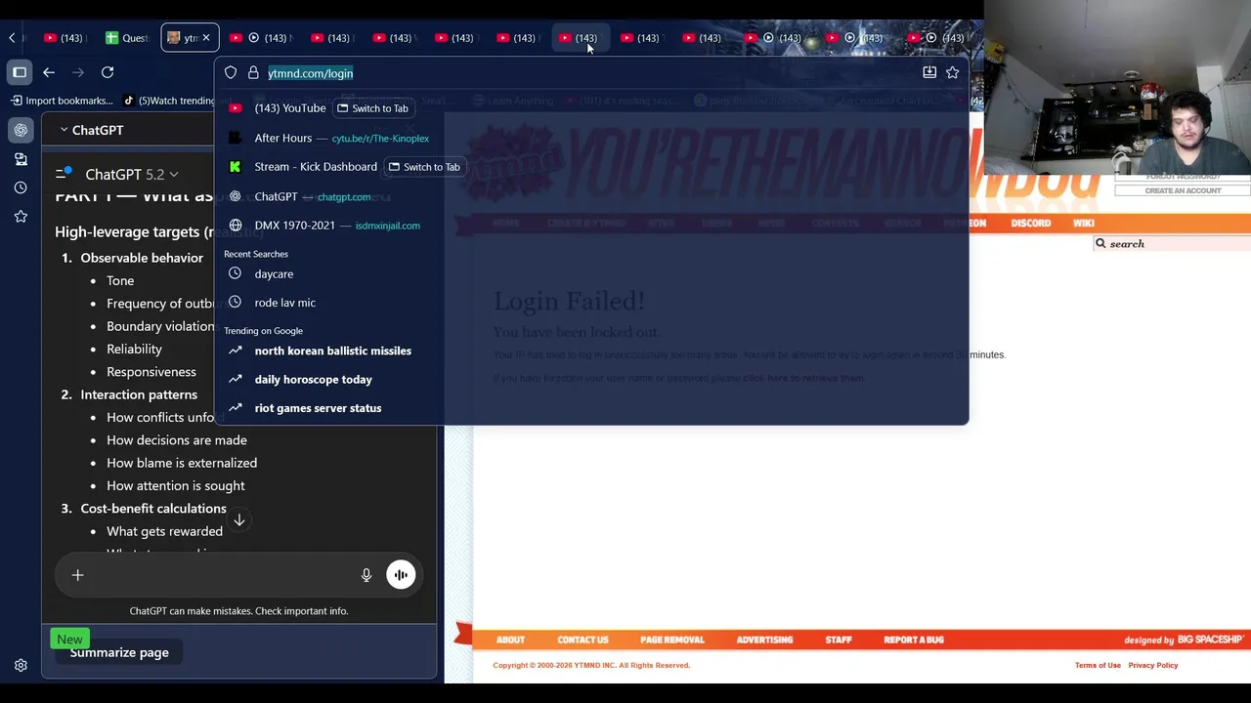
Task: Start dictation with the microphone icon
Action: (367, 575)
